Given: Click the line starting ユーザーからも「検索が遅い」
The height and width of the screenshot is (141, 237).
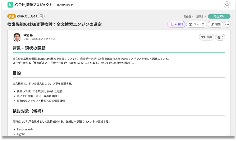Looking at the screenshot, I should click(74, 63).
